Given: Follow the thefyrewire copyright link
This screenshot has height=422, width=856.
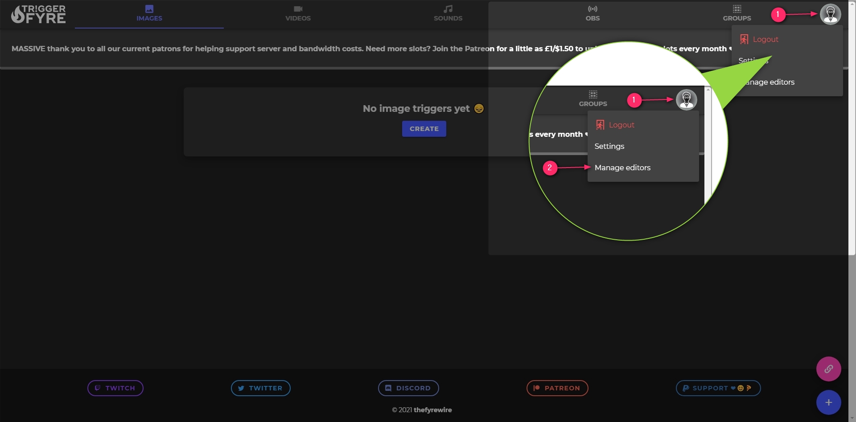Looking at the screenshot, I should [432, 410].
